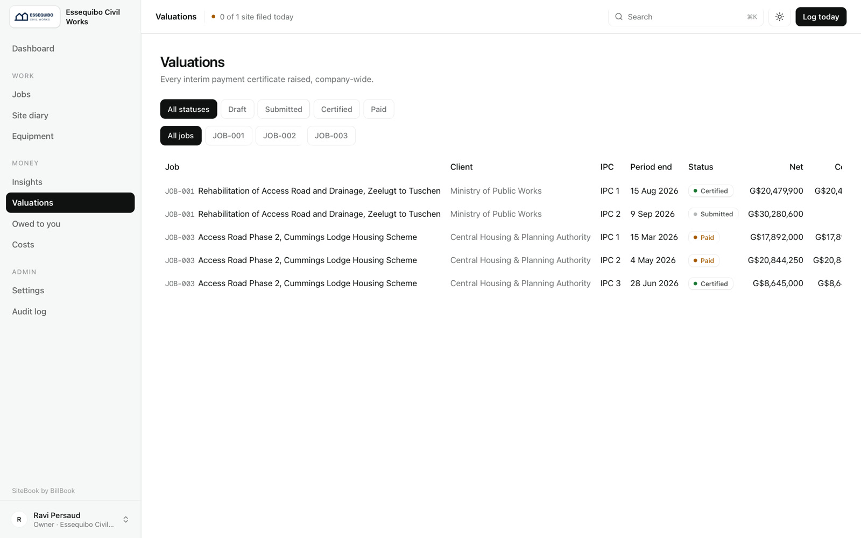Filter by Paid status chip
This screenshot has height=538, width=861.
(x=378, y=109)
